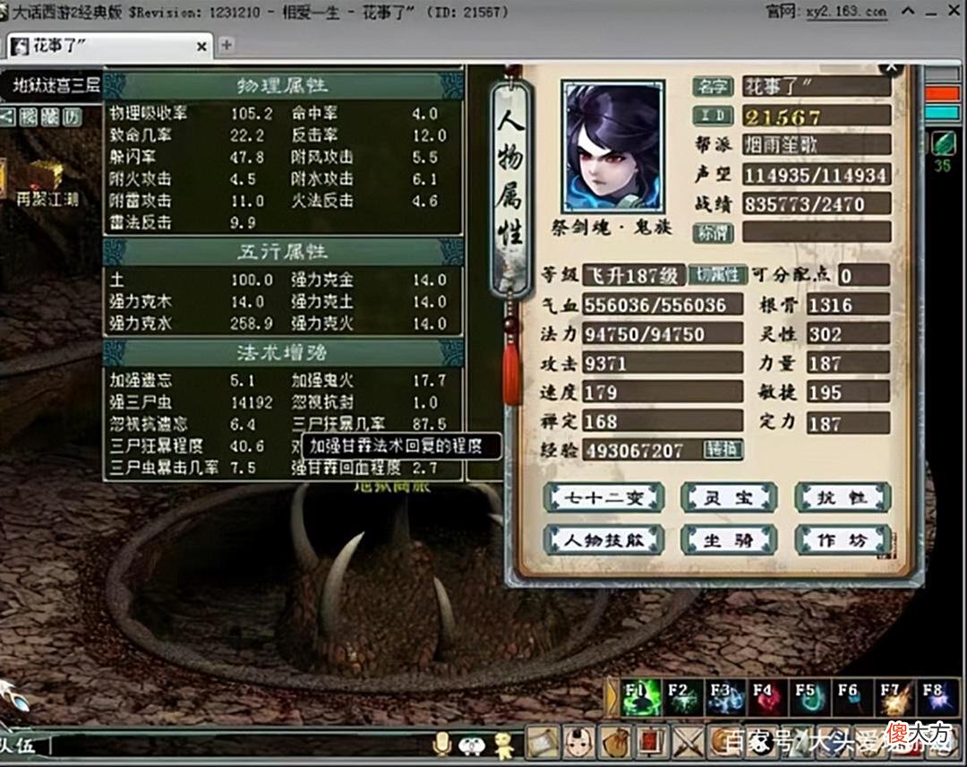Activate the F4 red skill icon
Image resolution: width=967 pixels, height=767 pixels.
pos(768,698)
